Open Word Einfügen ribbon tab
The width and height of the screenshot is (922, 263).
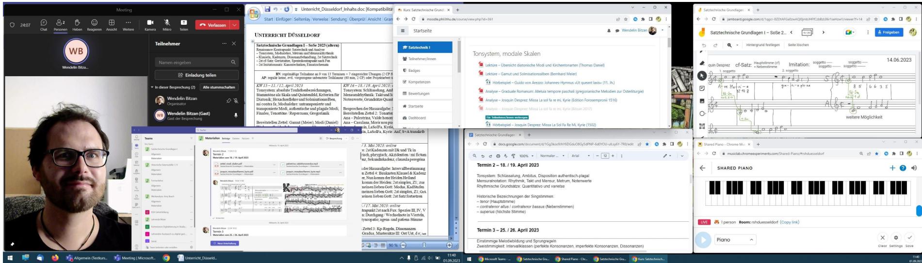[284, 19]
